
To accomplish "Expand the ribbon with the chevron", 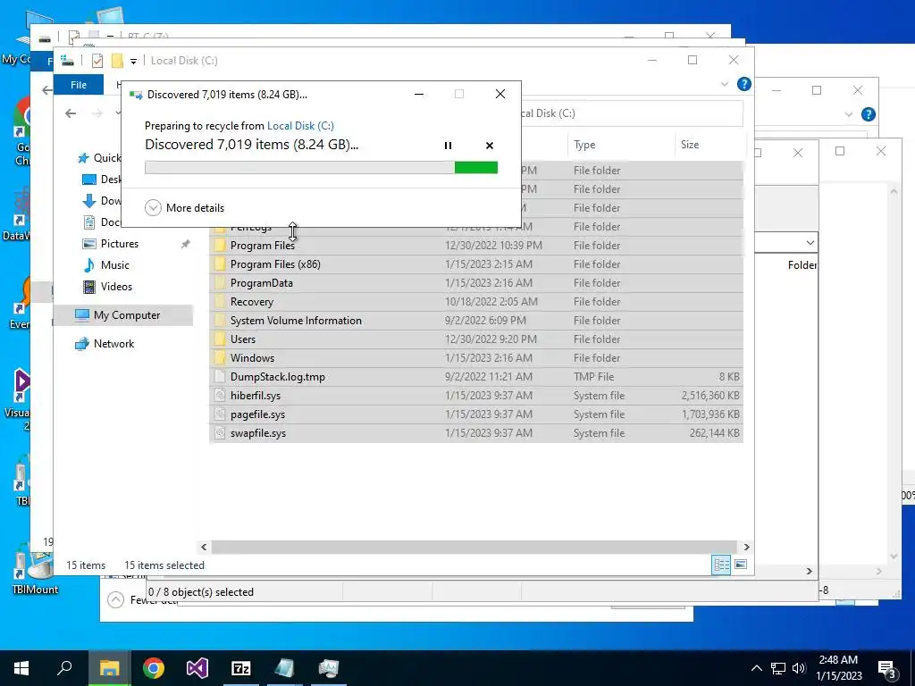I will (725, 84).
